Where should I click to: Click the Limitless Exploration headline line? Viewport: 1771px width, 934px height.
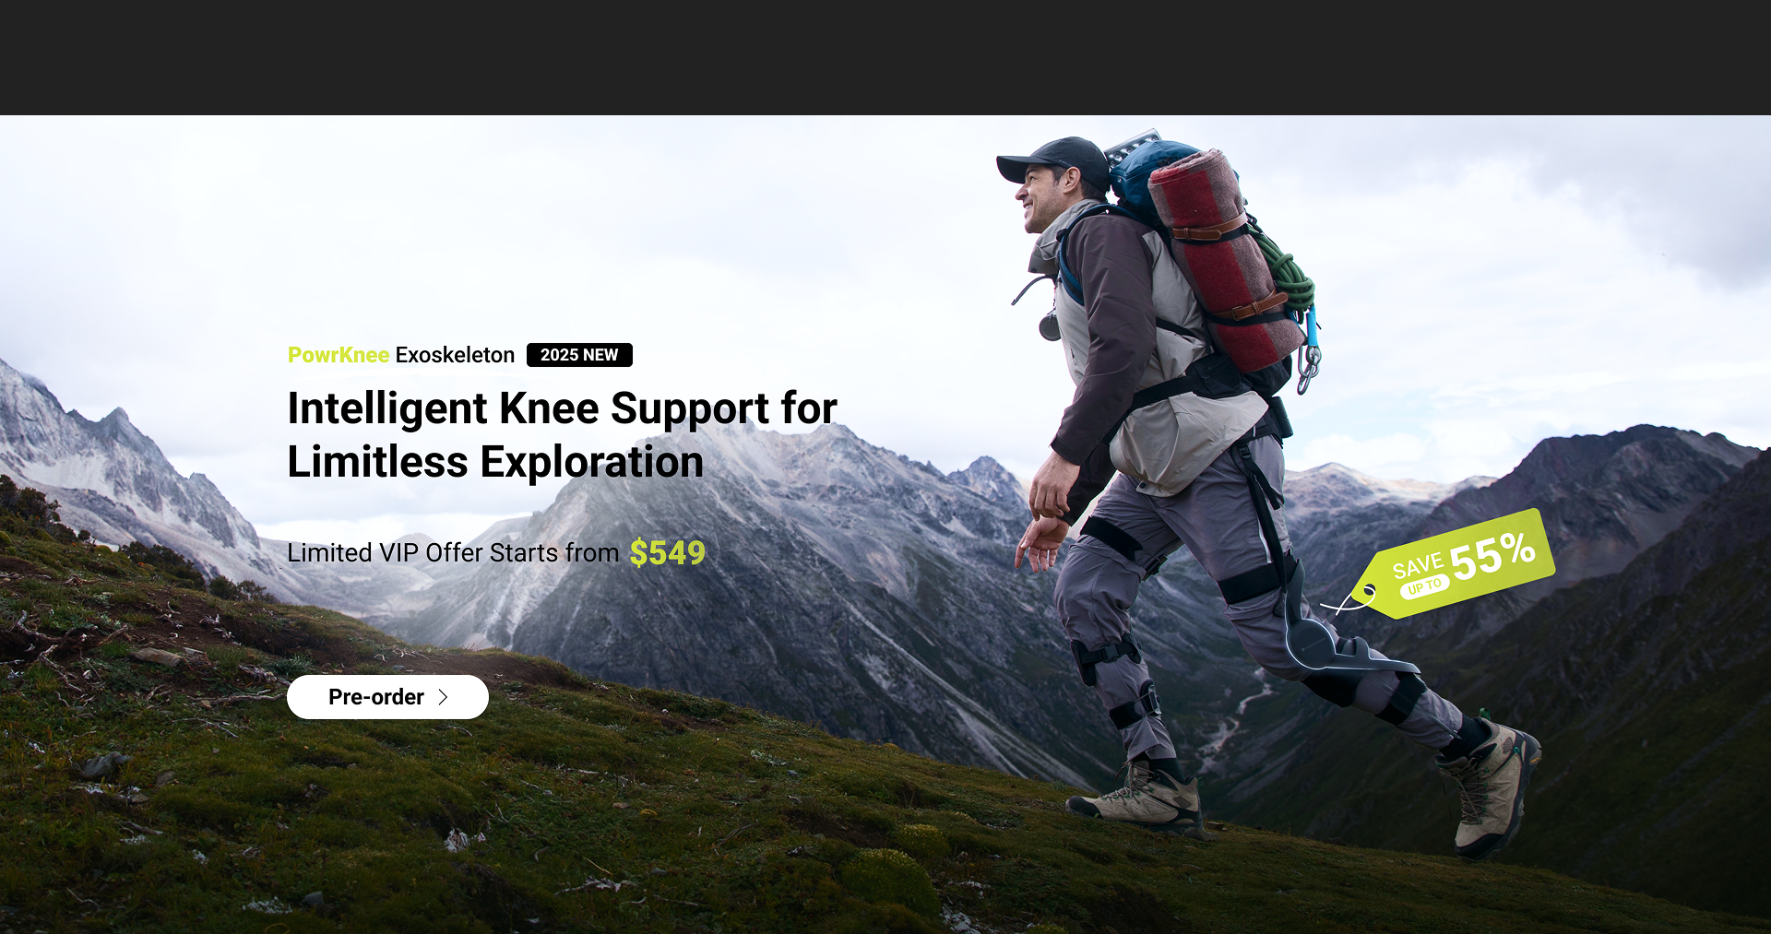pyautogui.click(x=495, y=462)
